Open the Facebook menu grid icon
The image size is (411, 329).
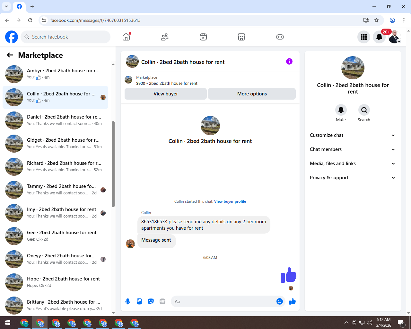[364, 37]
